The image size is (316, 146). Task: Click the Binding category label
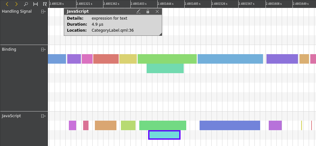(x=9, y=49)
